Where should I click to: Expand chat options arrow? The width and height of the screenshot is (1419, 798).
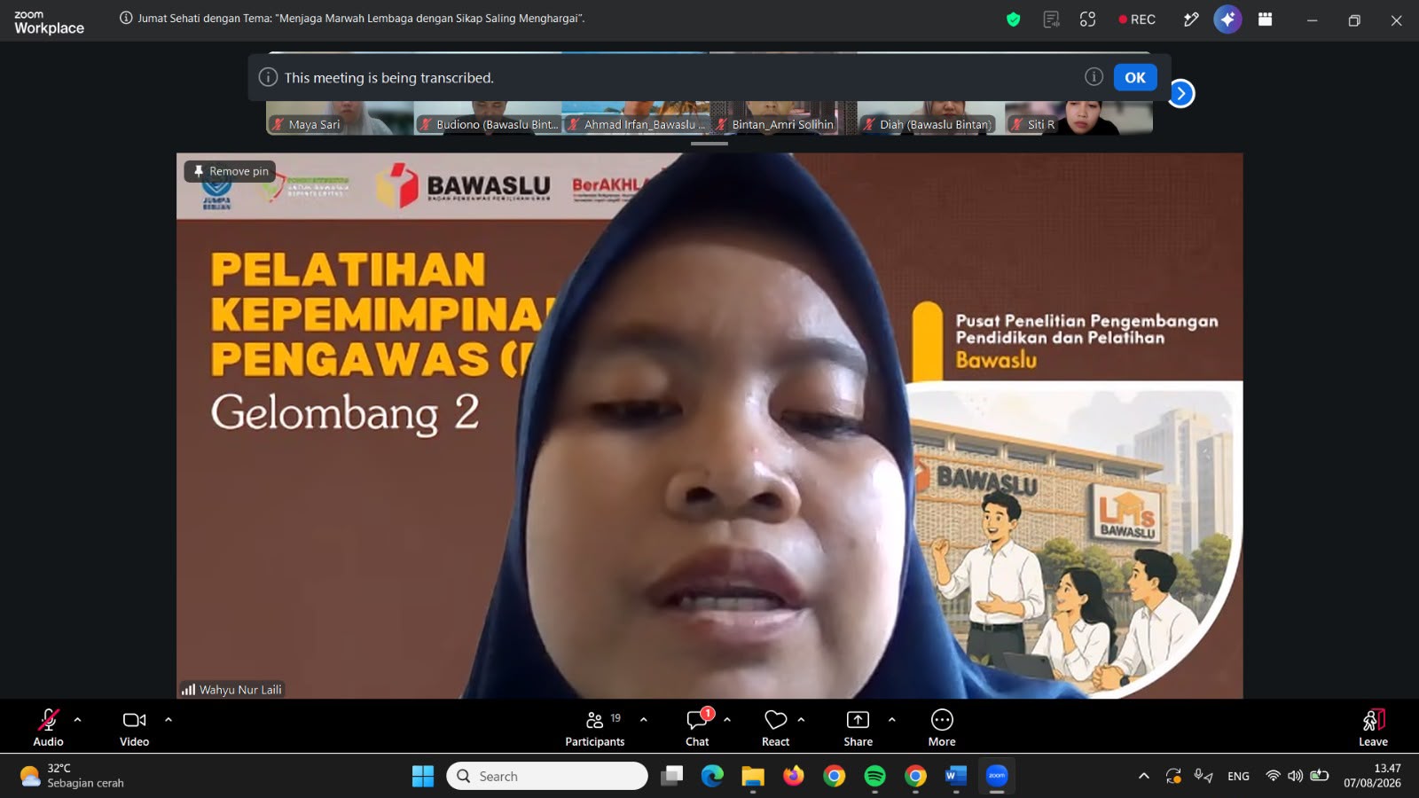pyautogui.click(x=727, y=720)
